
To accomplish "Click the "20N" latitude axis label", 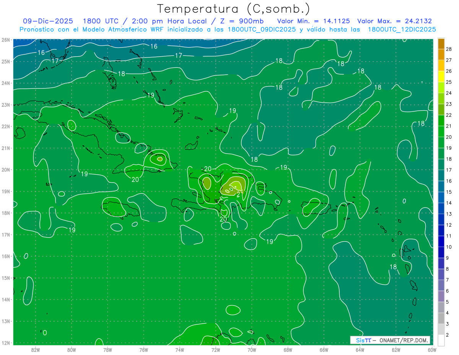I will coord(6,170).
